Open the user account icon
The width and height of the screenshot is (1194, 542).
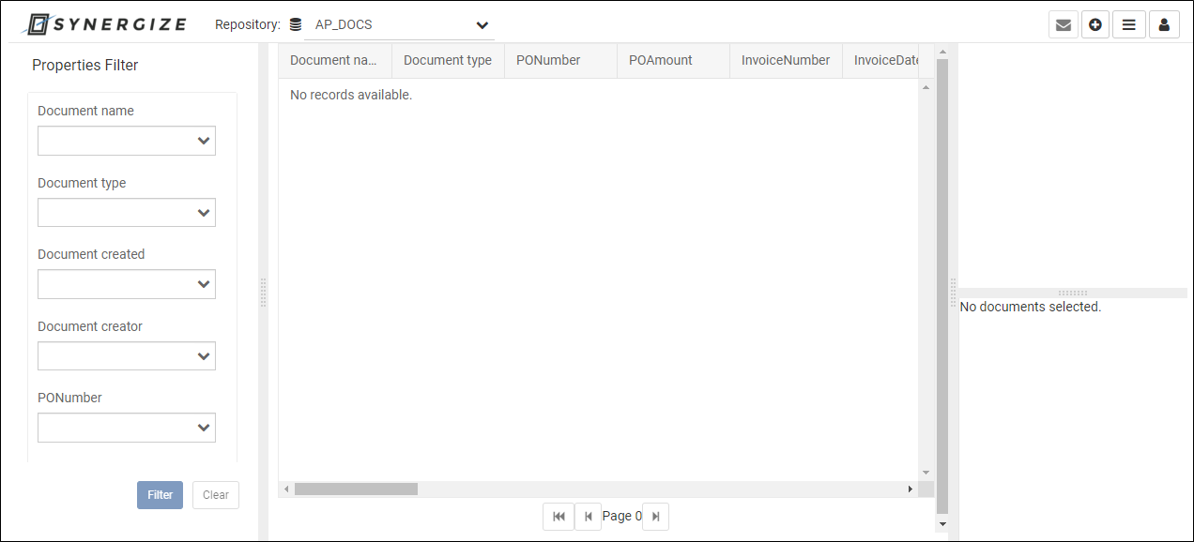[x=1164, y=24]
